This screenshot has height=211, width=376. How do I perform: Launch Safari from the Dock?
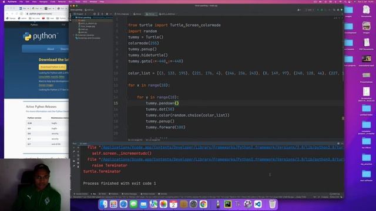(123, 205)
